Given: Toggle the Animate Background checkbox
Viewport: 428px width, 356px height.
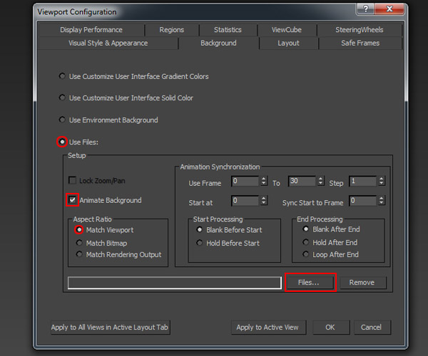Looking at the screenshot, I should tap(72, 200).
